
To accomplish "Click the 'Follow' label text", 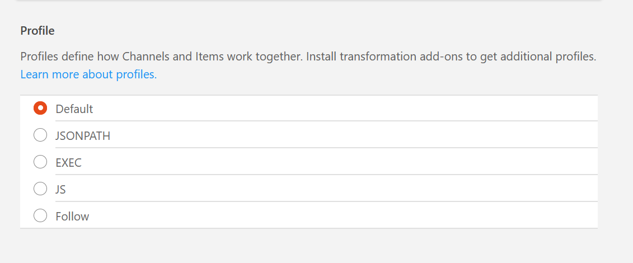I will (x=72, y=217).
